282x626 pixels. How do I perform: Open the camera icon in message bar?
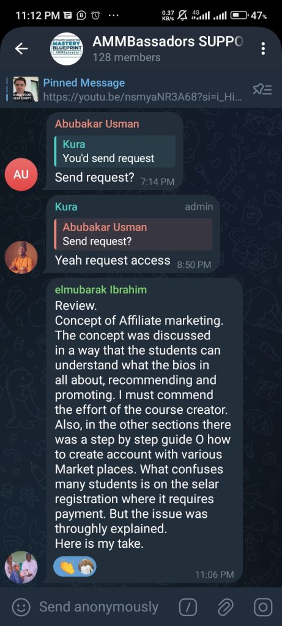(x=263, y=607)
